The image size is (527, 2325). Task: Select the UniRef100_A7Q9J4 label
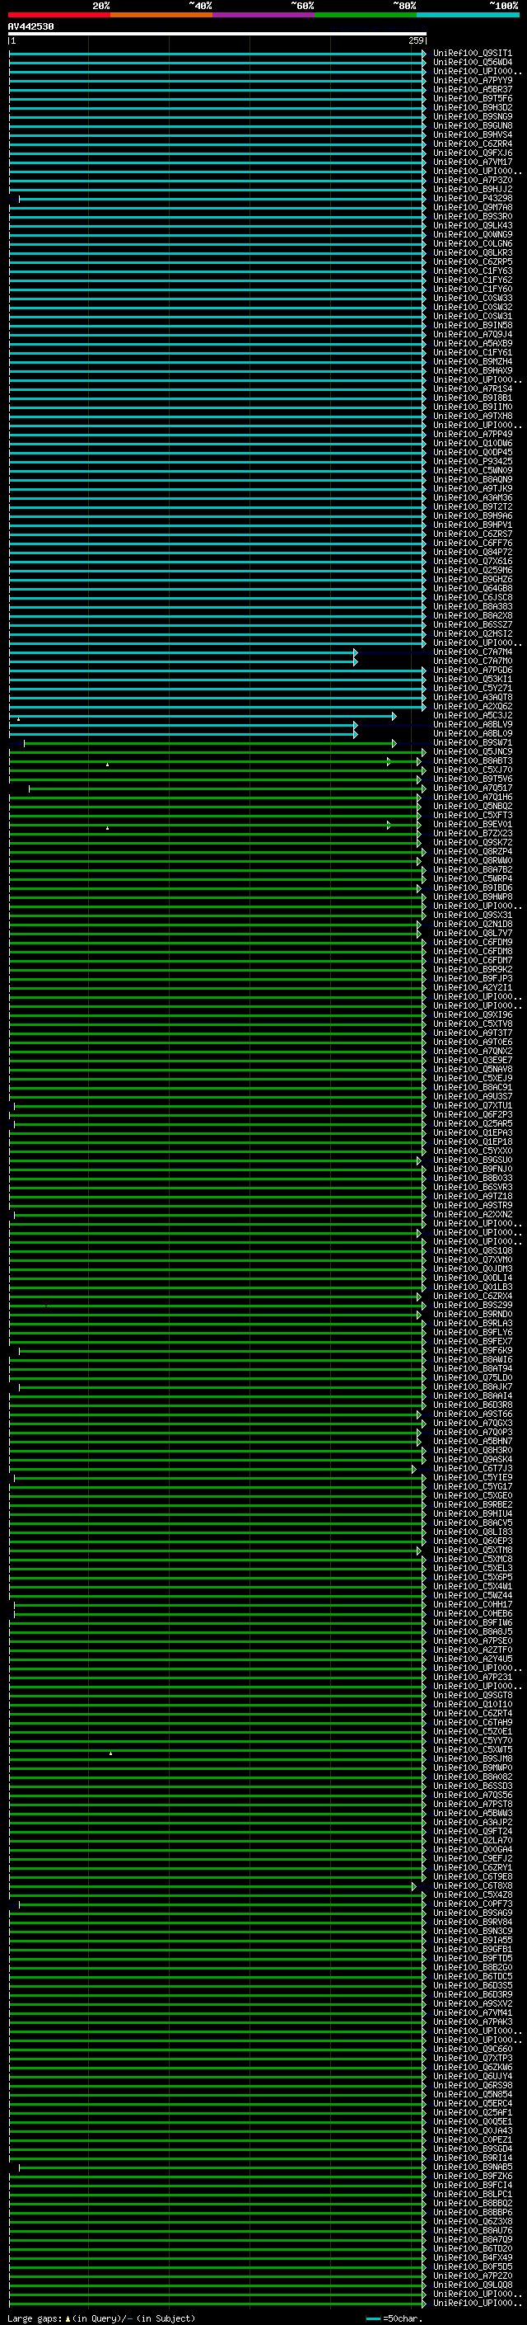473,334
